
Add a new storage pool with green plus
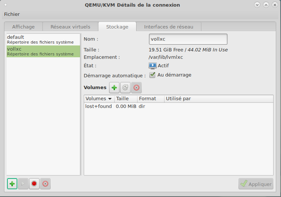pos(12,184)
